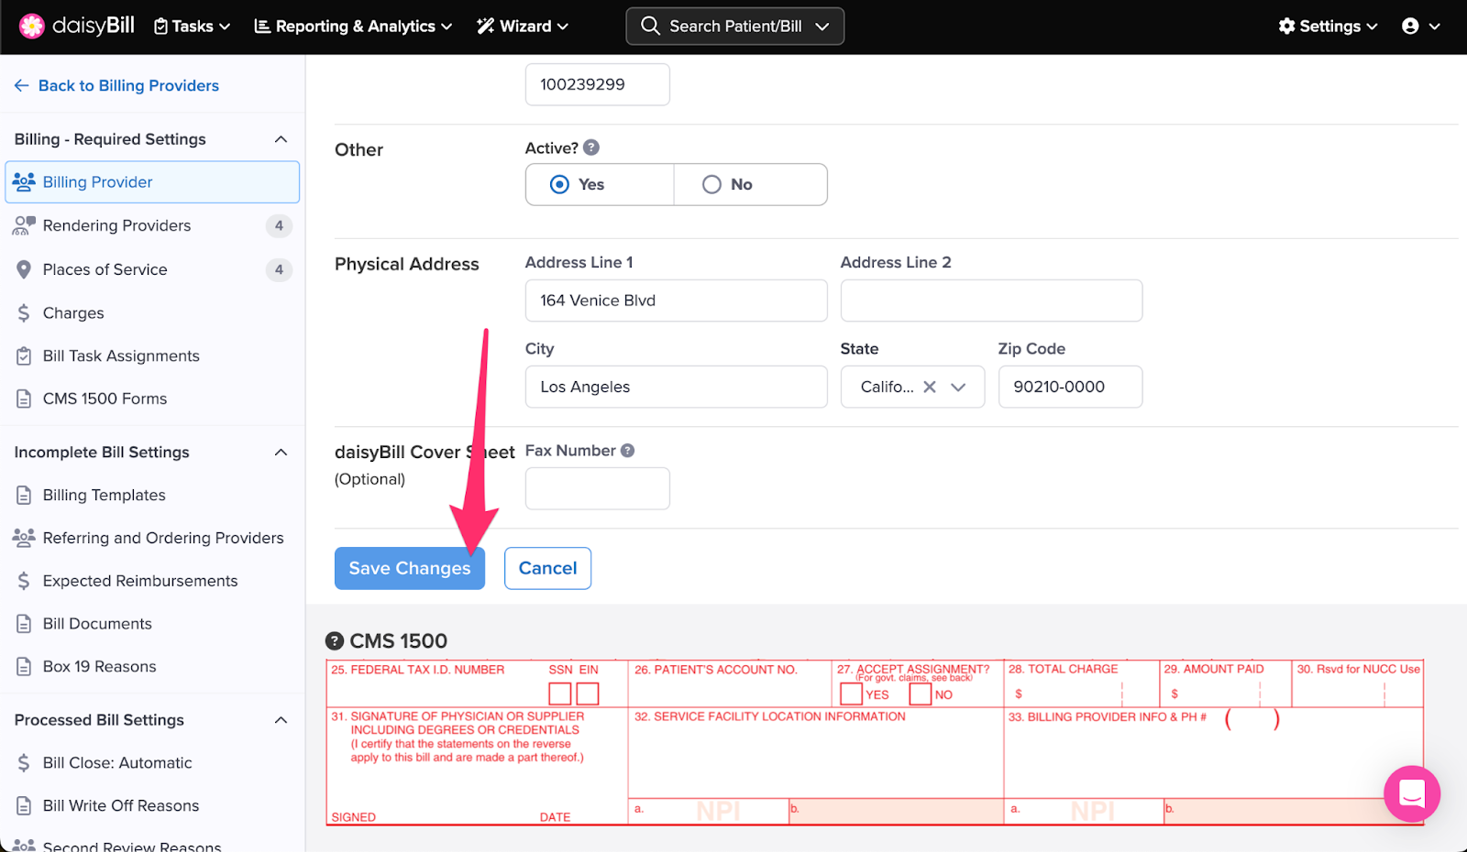Collapse the Billing - Required Settings section
Screen dimensions: 1467x852
[281, 139]
